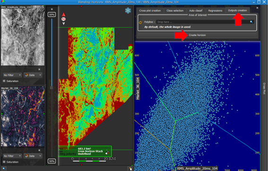Toggle Saturation checkbox under RMS_Amplitude layer
268x171 pixels.
tap(4, 81)
